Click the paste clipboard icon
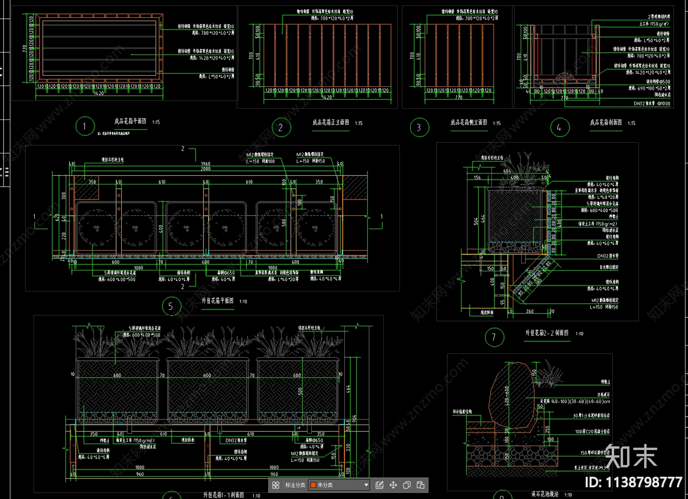Image resolution: width=688 pixels, height=499 pixels. 421,485
